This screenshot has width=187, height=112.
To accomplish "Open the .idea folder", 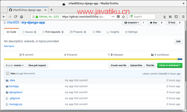I will (x=12, y=80).
